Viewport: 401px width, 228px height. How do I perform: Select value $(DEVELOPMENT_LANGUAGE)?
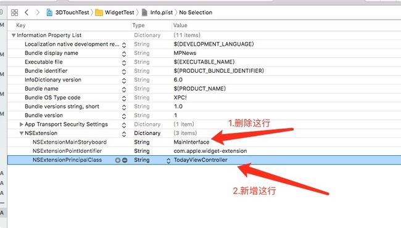214,44
